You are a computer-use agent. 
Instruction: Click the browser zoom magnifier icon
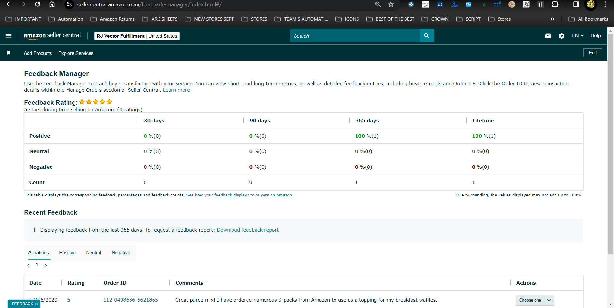[x=378, y=4]
